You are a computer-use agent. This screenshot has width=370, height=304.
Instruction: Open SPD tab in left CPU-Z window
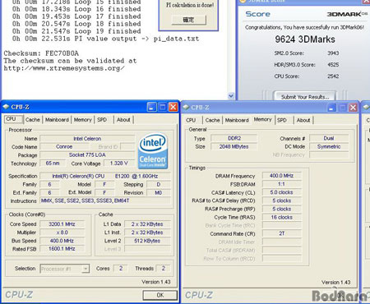click(x=102, y=120)
